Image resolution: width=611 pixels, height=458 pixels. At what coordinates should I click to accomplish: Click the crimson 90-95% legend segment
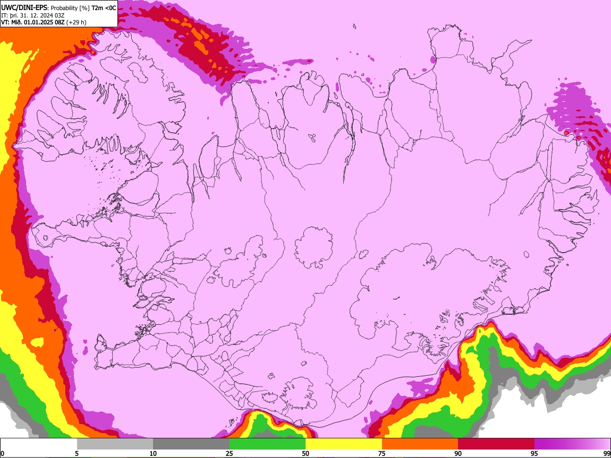pos(496,444)
